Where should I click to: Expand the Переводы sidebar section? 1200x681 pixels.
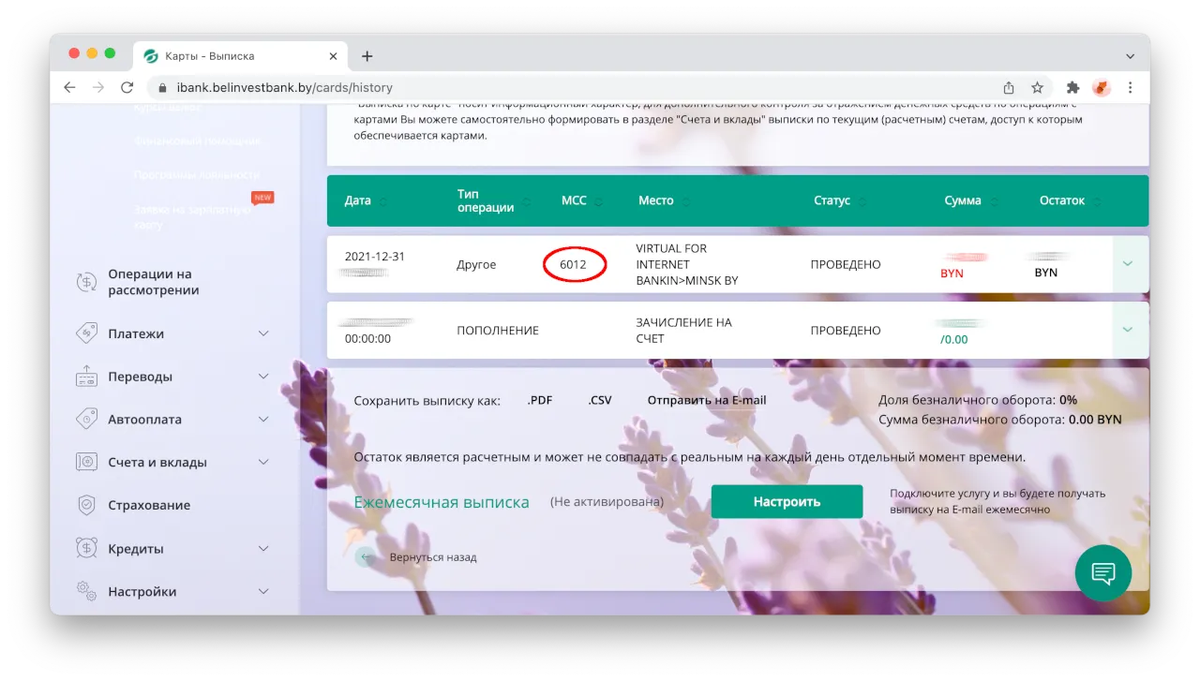click(172, 377)
